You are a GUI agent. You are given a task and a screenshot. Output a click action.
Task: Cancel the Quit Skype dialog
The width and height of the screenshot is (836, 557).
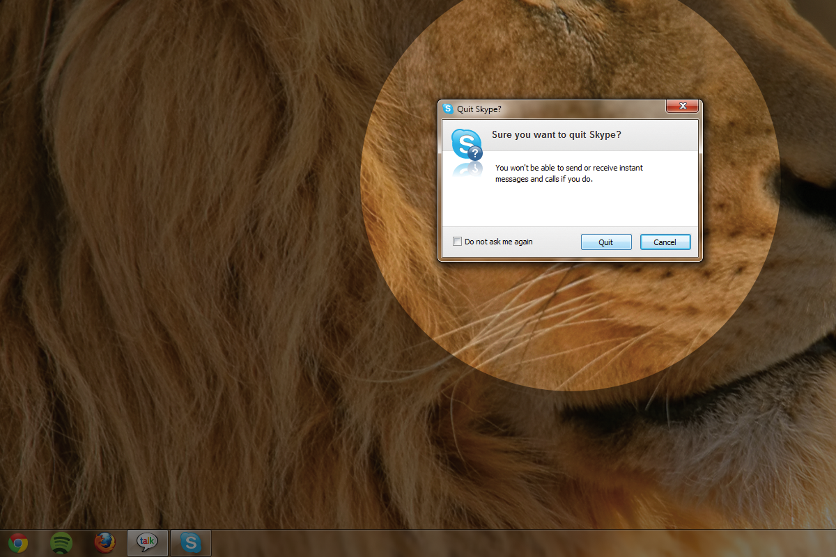(665, 242)
